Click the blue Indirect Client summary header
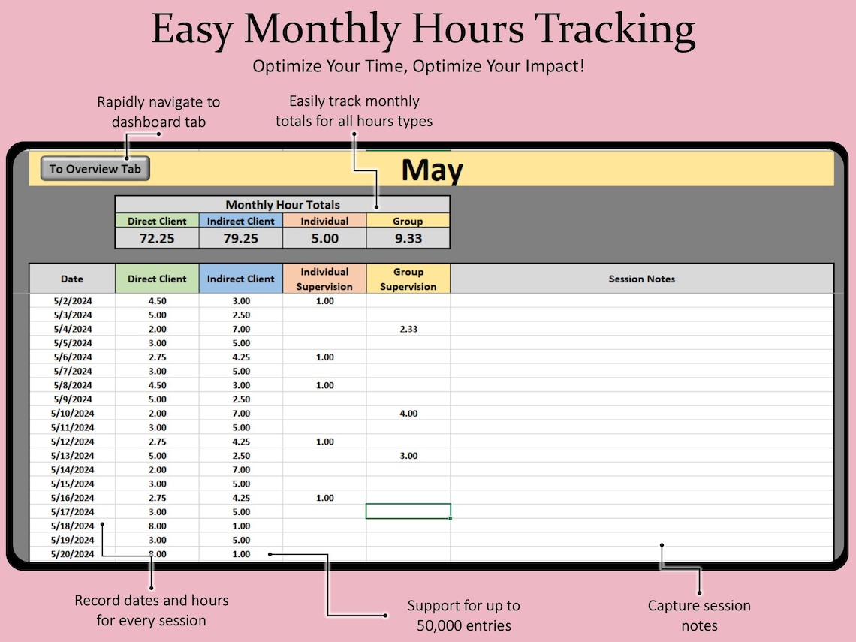 241,221
